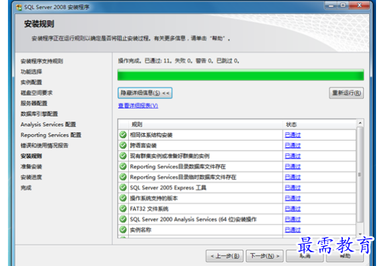Click check icon beside 实例名称
The width and height of the screenshot is (378, 266).
click(123, 230)
